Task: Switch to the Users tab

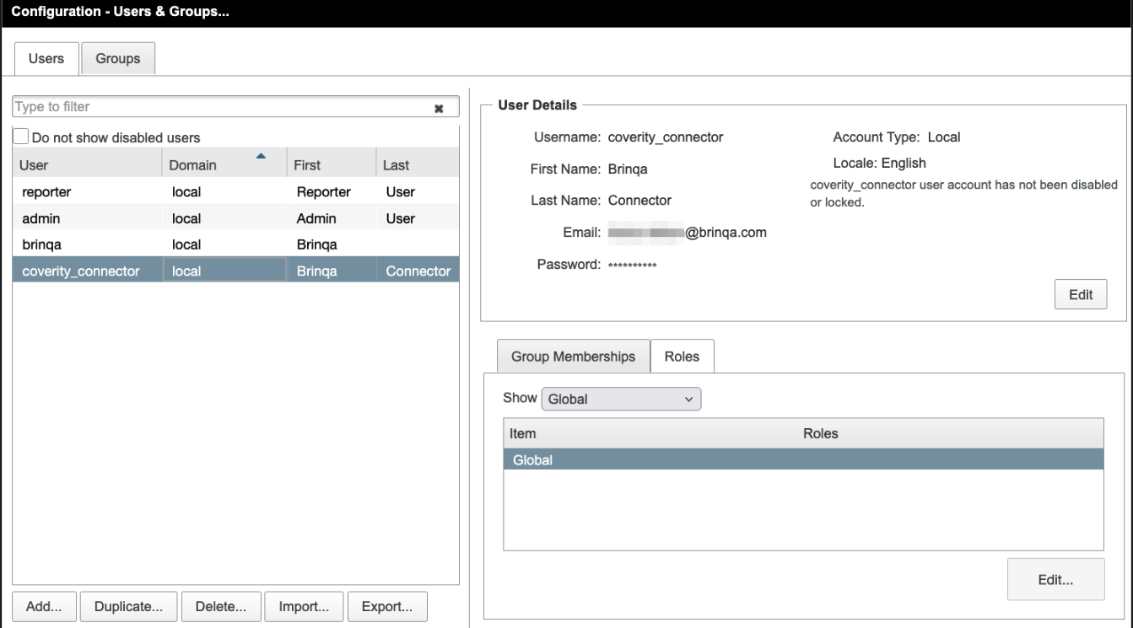Action: point(46,58)
